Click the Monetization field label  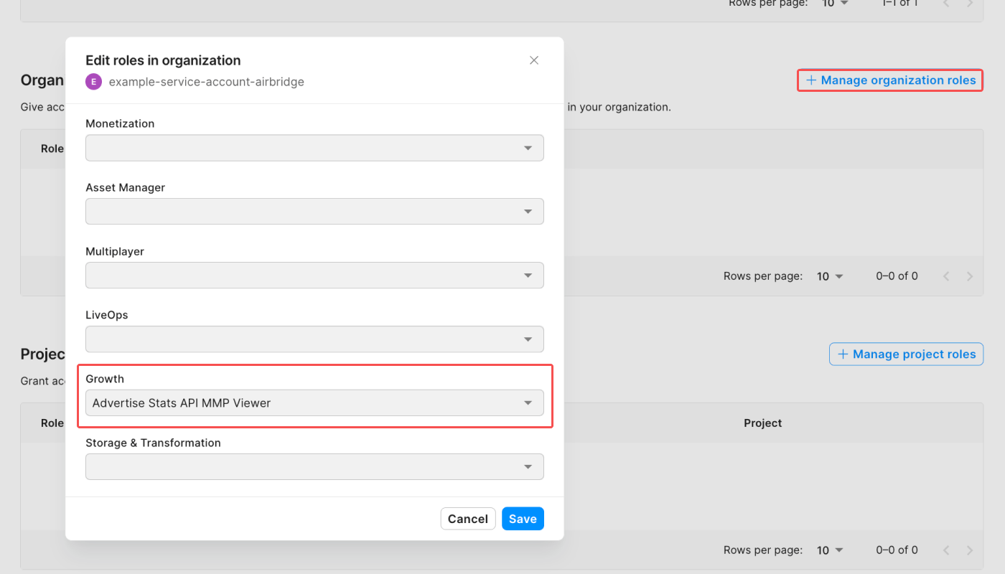(120, 123)
